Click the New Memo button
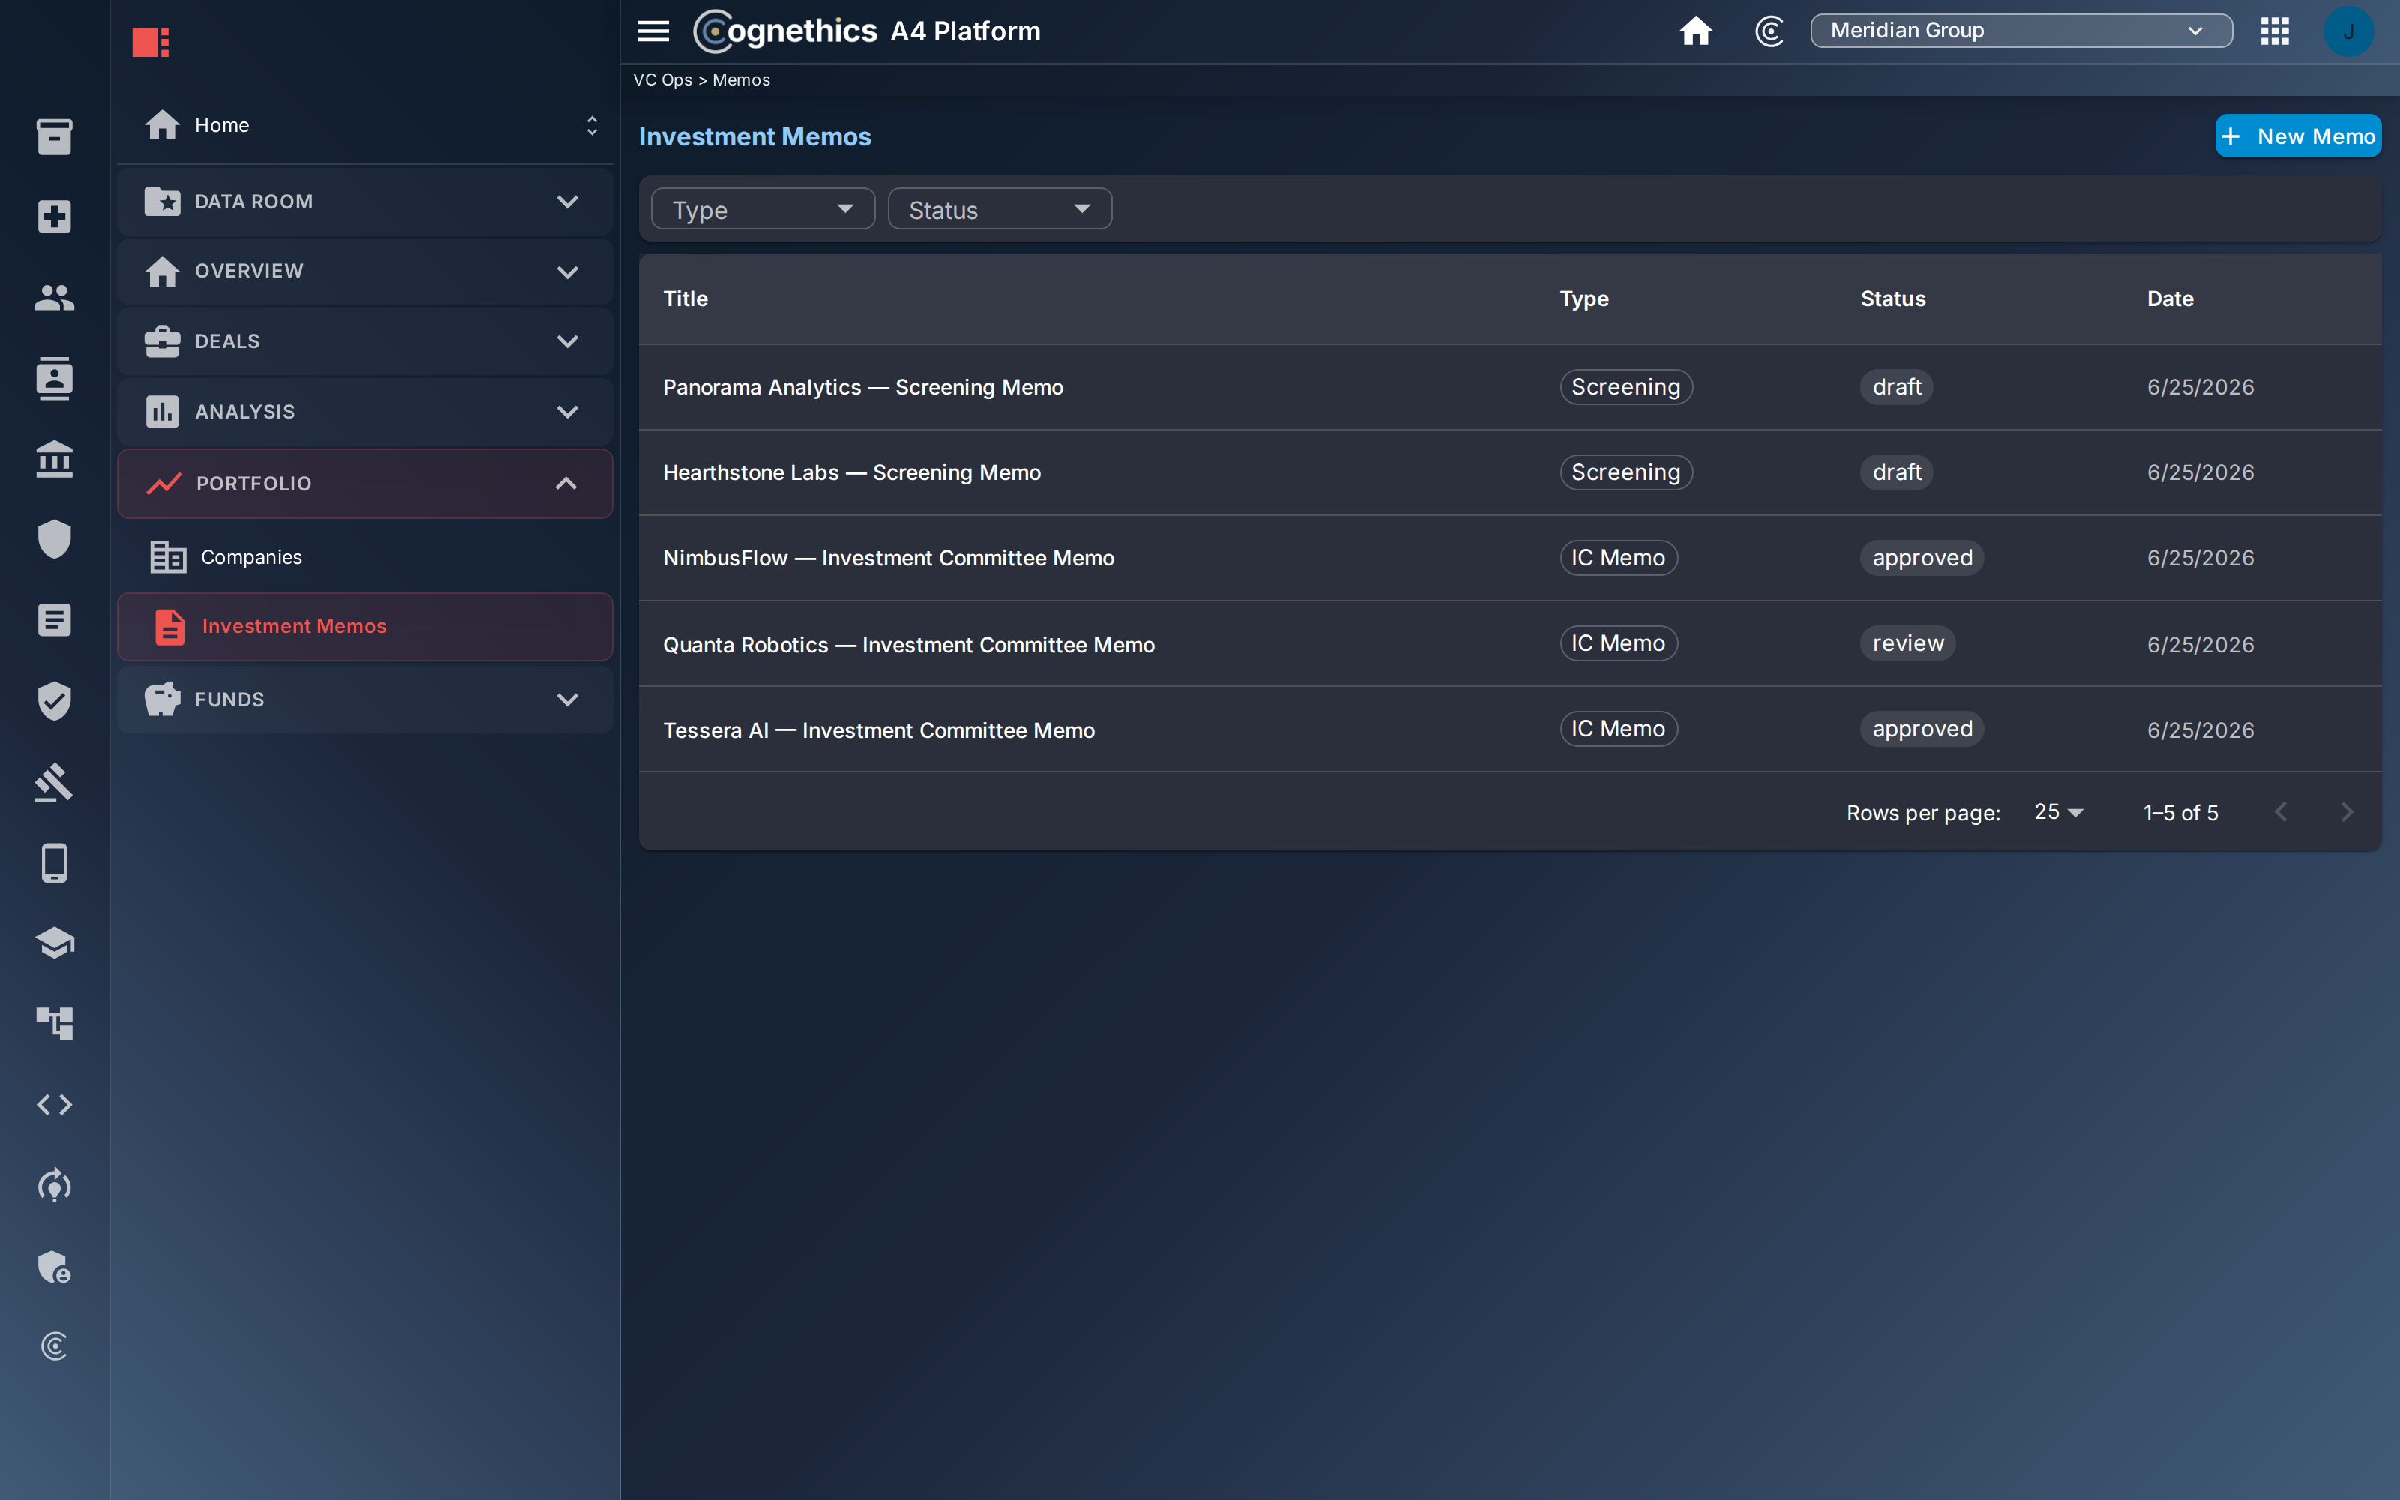Screen dimensions: 2400x1500 pyautogui.click(x=2298, y=136)
